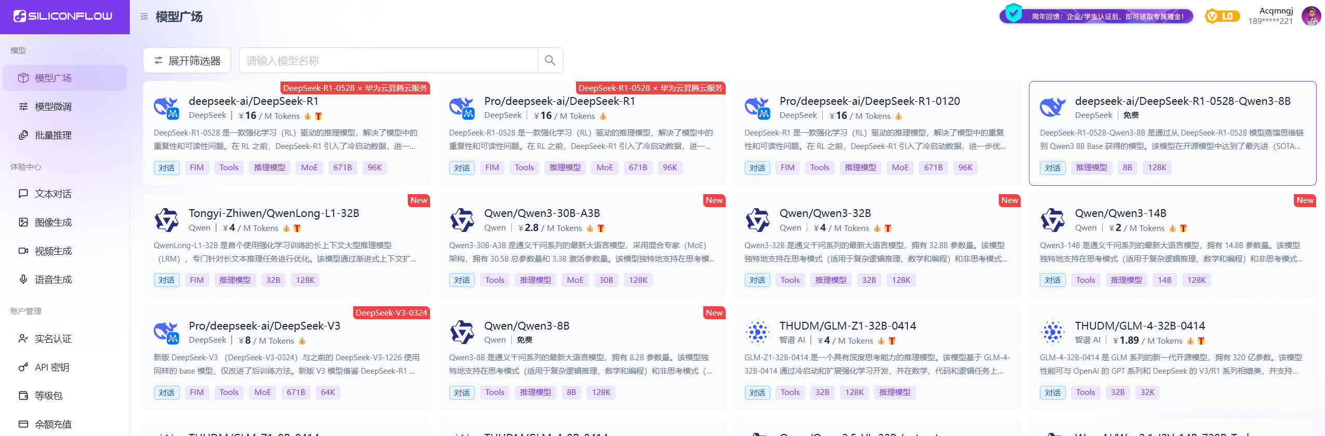Image resolution: width=1325 pixels, height=436 pixels.
Task: Click the 批量推理 copy icon
Action: (x=23, y=135)
